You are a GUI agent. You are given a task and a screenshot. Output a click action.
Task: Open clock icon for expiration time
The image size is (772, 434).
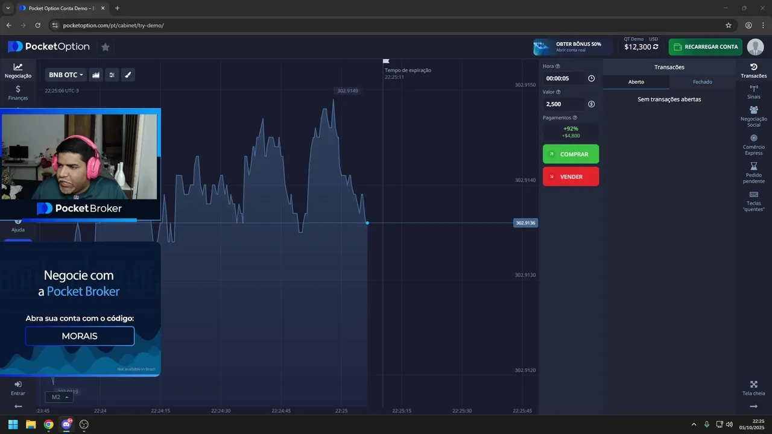click(x=591, y=78)
